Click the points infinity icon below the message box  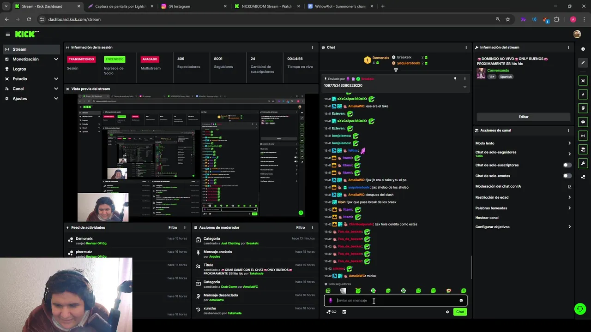(x=331, y=312)
